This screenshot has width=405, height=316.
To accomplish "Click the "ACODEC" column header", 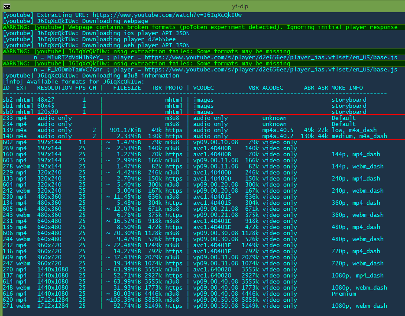I will point(273,88).
